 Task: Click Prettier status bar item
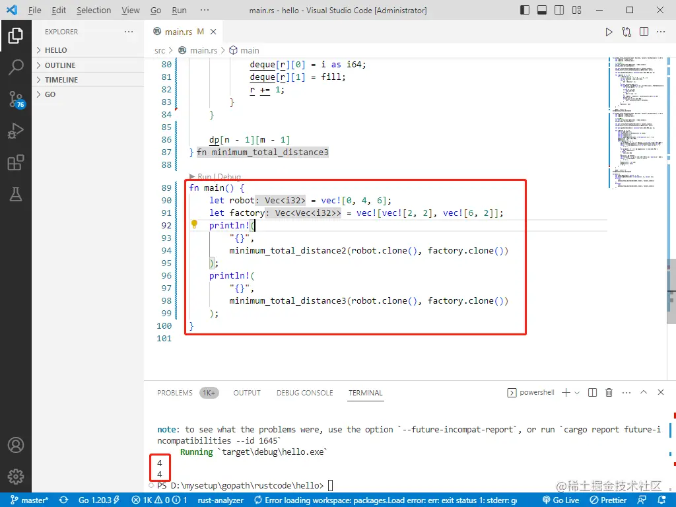click(608, 500)
